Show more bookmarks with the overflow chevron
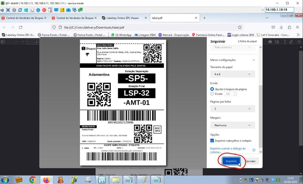The height and width of the screenshot is (184, 303). click(298, 35)
